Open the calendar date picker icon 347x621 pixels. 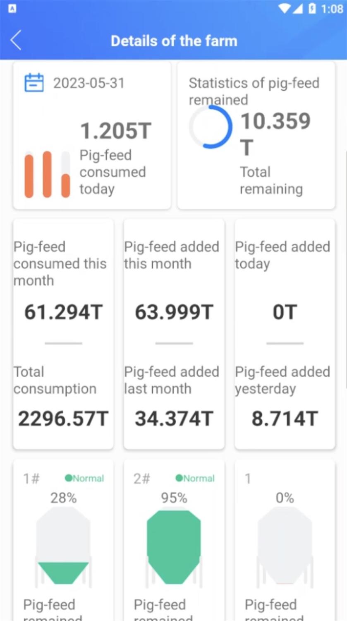tap(34, 82)
